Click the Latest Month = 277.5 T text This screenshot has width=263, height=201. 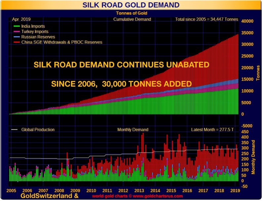(x=212, y=130)
